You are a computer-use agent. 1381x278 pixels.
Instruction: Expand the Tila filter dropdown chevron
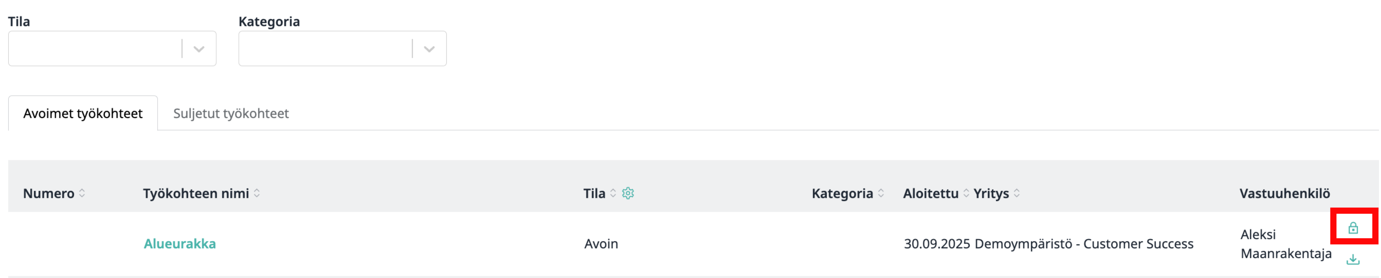click(x=199, y=49)
